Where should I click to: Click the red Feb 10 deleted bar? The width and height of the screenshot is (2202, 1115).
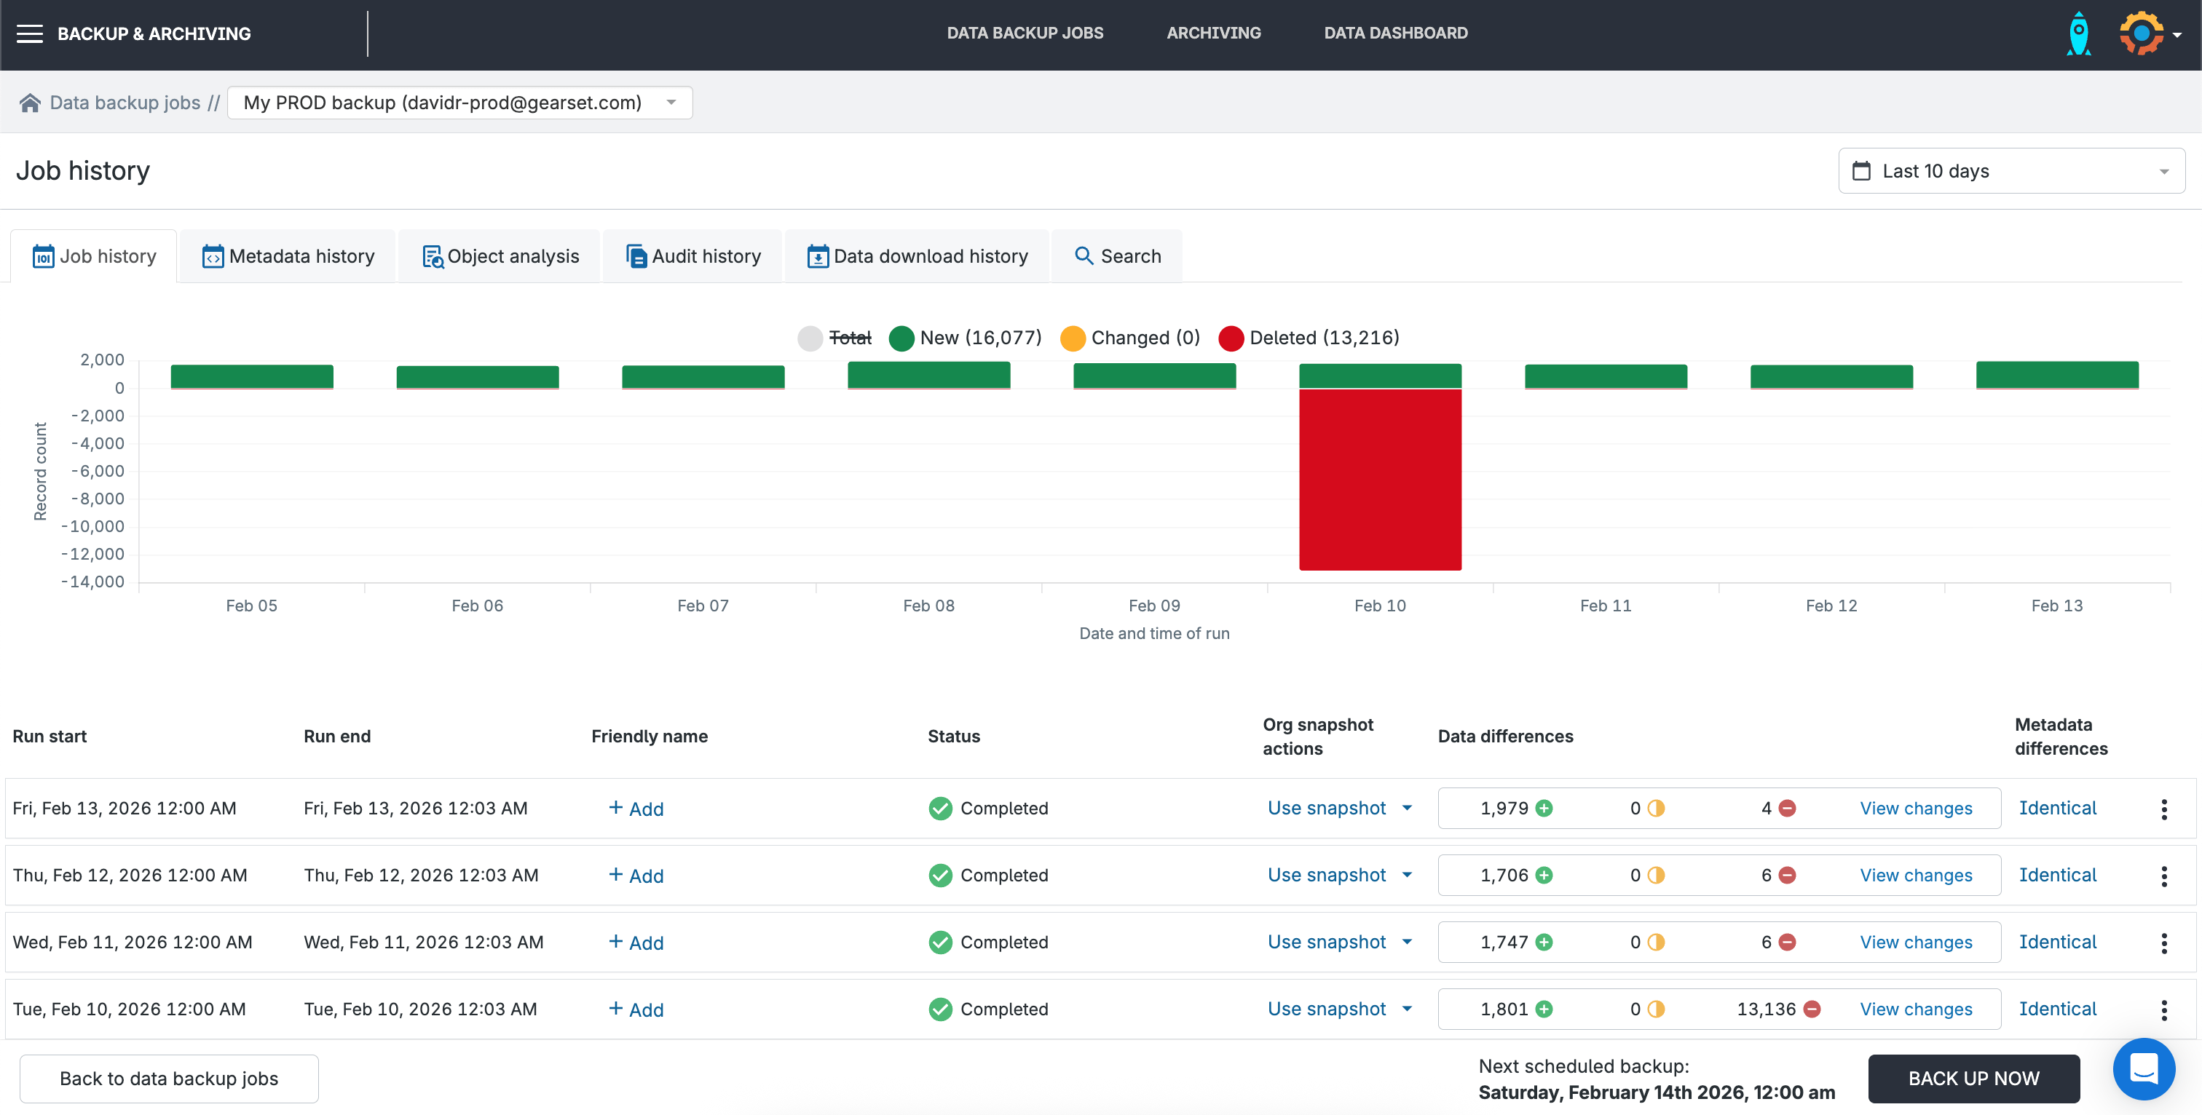point(1380,478)
